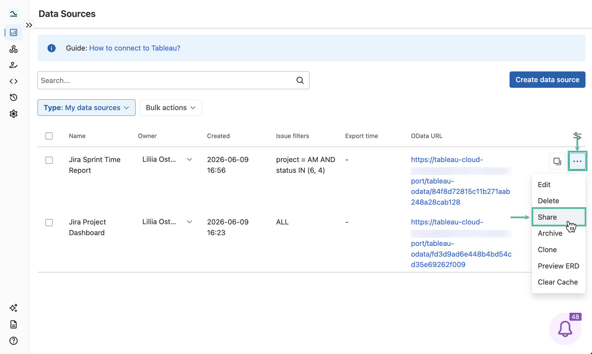Open How to connect to Tableau guide

[x=135, y=48]
